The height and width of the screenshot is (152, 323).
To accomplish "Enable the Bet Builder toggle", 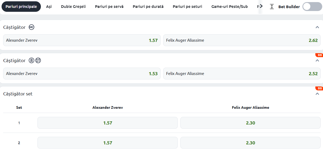I will coord(312,7).
